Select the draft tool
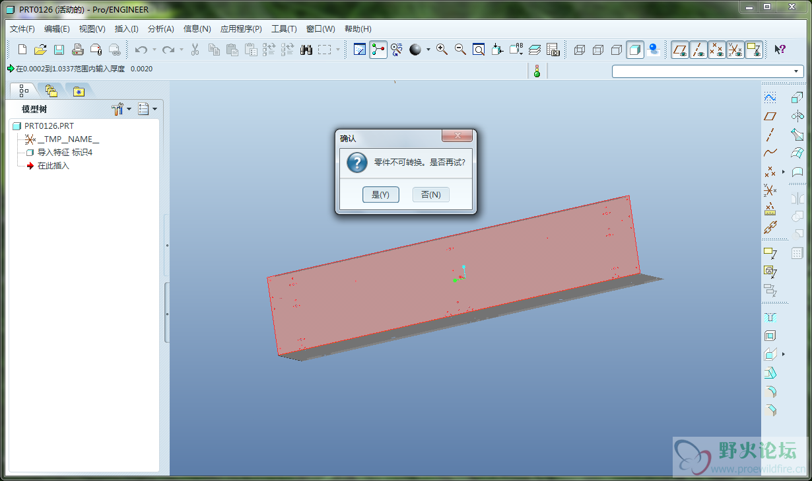The image size is (812, 481). pos(770,373)
